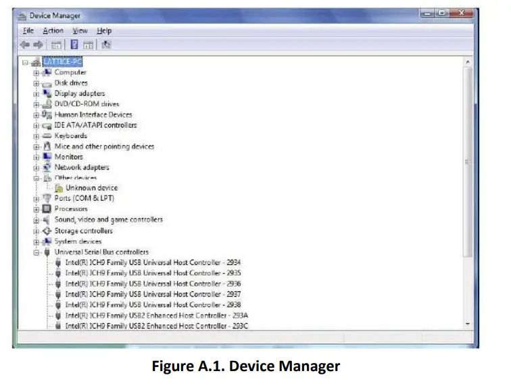Click the Properties pane toolbar icon
Screen dimensions: 511x388
point(88,45)
